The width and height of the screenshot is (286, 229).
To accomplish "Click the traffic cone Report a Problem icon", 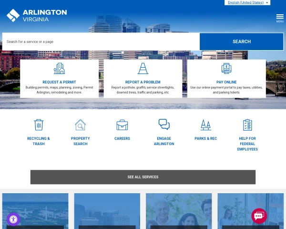I will pyautogui.click(x=143, y=69).
